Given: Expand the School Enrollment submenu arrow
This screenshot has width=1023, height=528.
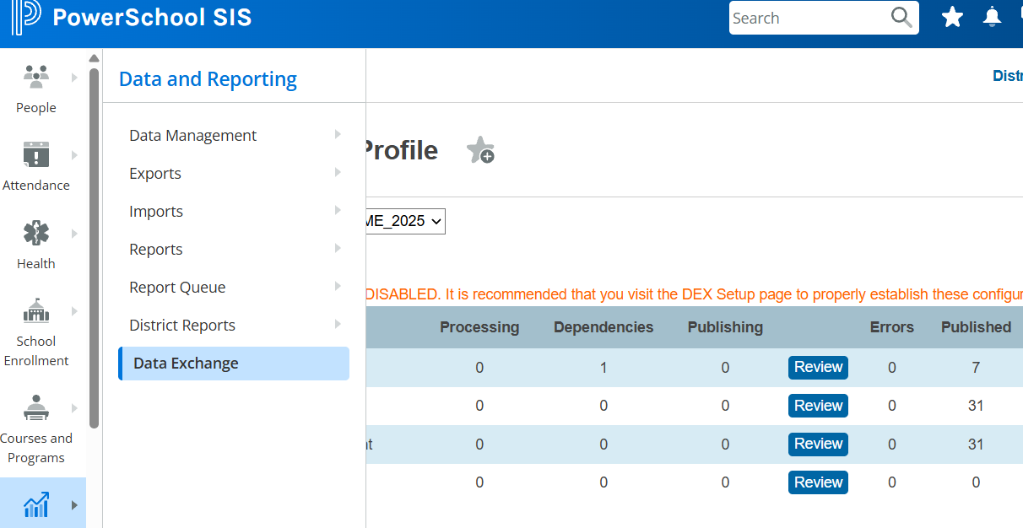Looking at the screenshot, I should click(73, 311).
